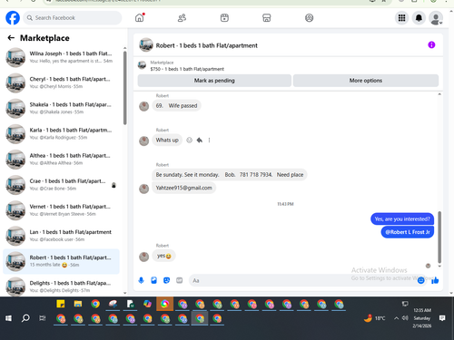Image resolution: width=454 pixels, height=340 pixels.
Task: Click the conversation list scrollbar
Action: [x=124, y=88]
